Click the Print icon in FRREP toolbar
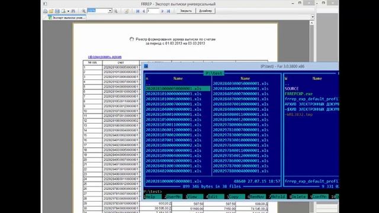 tap(46, 11)
